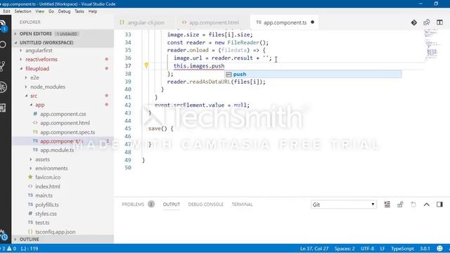Viewport: 450px width, 253px height.
Task: Open the Source Control view
Action: pos(2,66)
